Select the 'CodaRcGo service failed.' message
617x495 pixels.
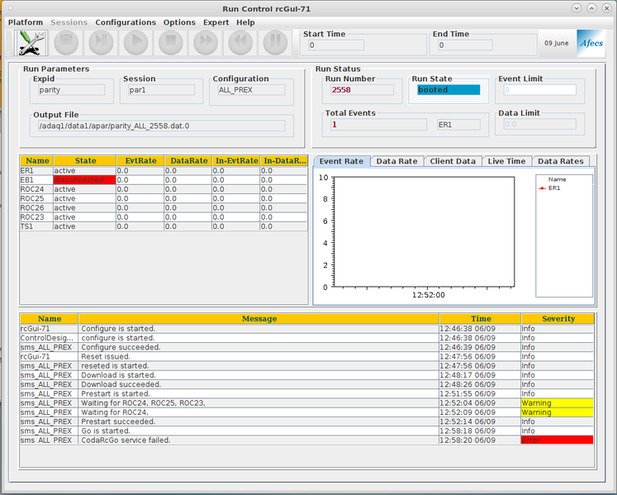point(259,440)
